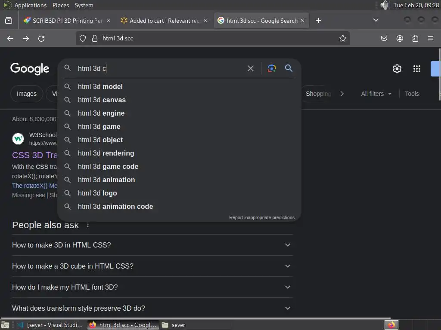The height and width of the screenshot is (330, 441).
Task: Open the Google apps grid
Action: (417, 69)
